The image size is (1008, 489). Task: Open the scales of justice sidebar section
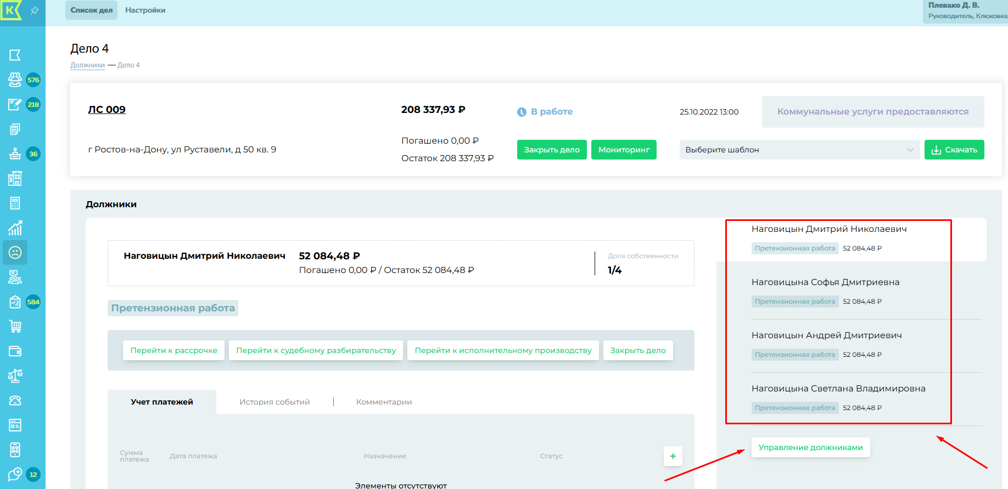(x=15, y=376)
